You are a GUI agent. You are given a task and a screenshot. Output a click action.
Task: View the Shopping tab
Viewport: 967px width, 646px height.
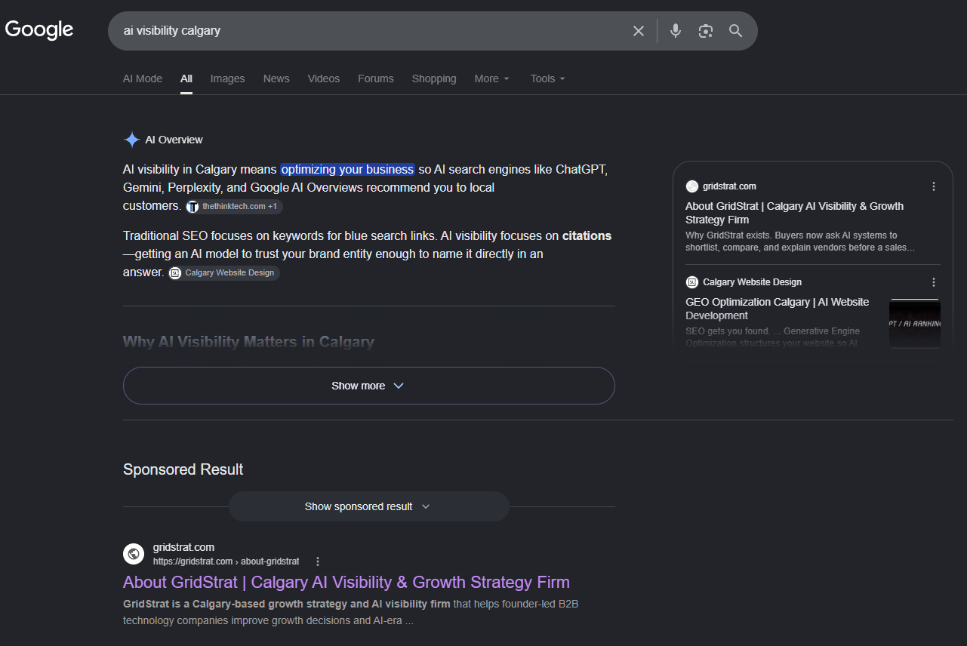434,78
